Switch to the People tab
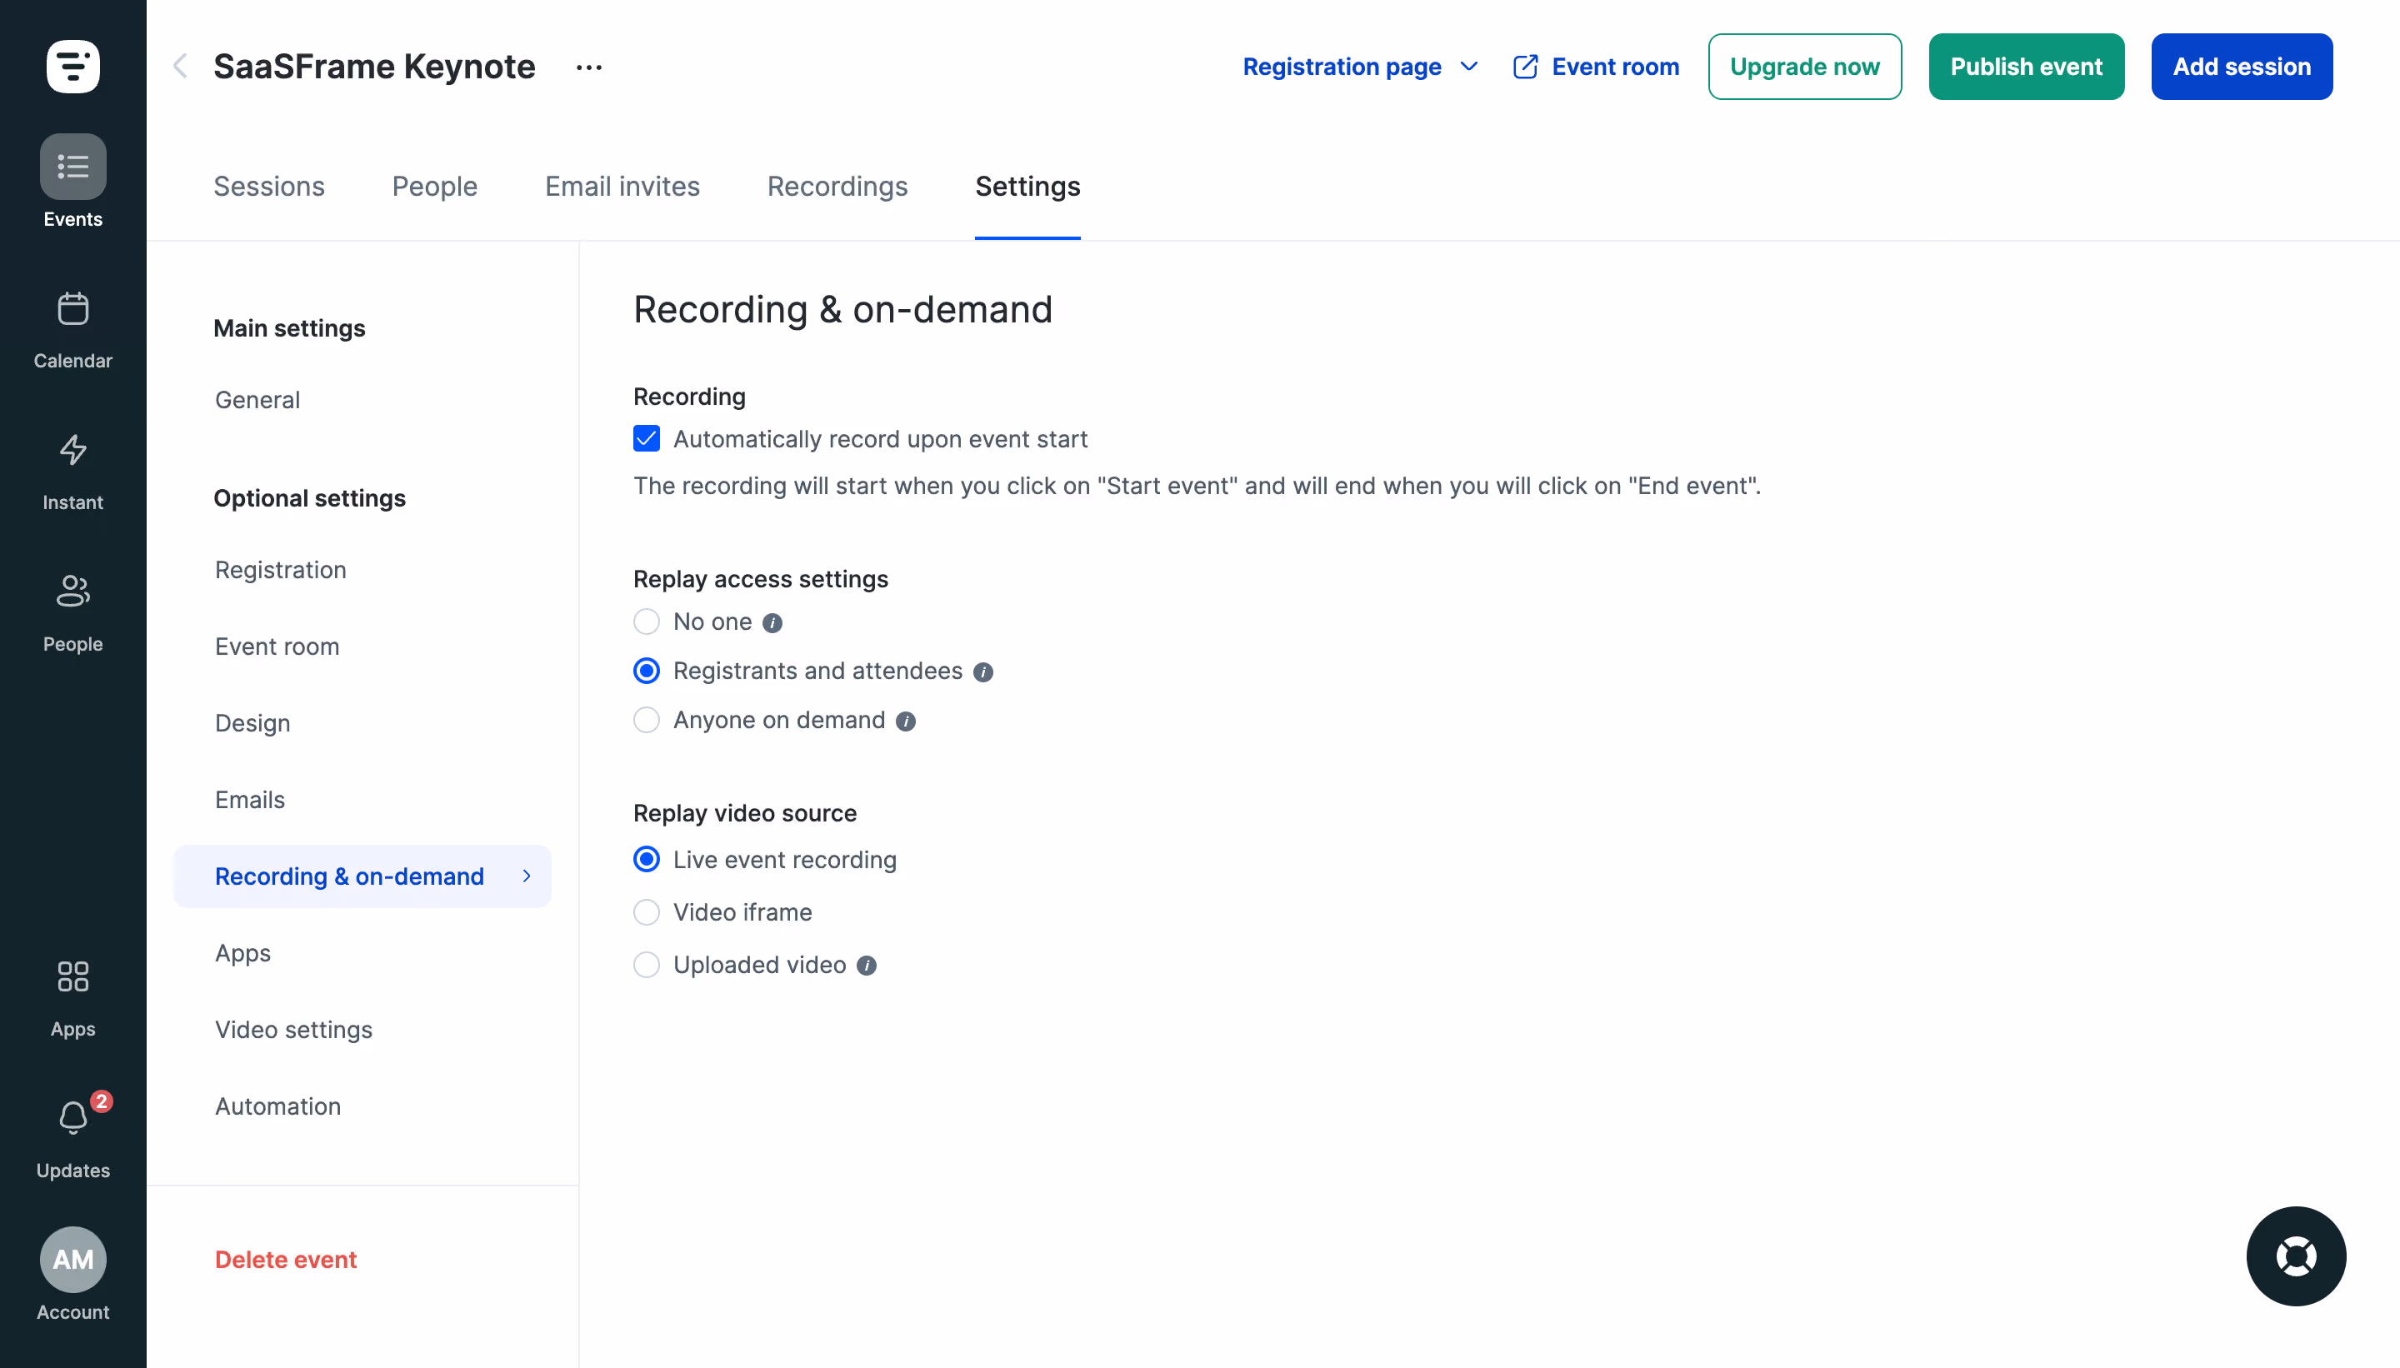Image resolution: width=2400 pixels, height=1368 pixels. point(434,186)
